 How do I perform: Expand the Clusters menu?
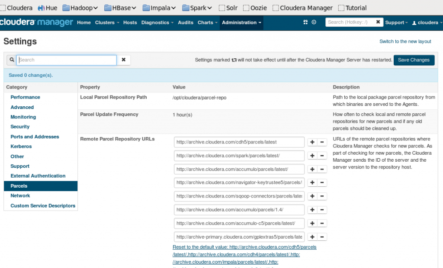click(107, 22)
